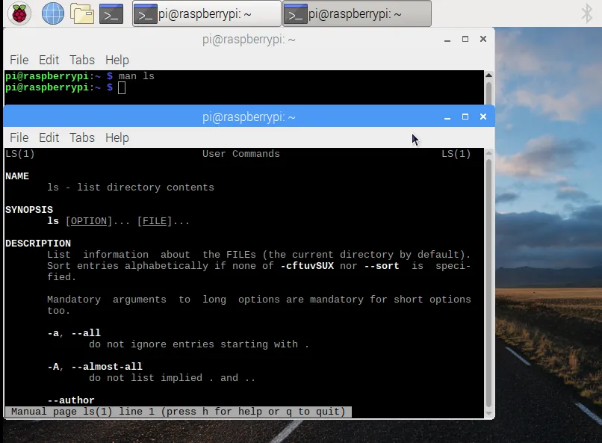Launch a new terminal from panel launcher icon

point(111,13)
